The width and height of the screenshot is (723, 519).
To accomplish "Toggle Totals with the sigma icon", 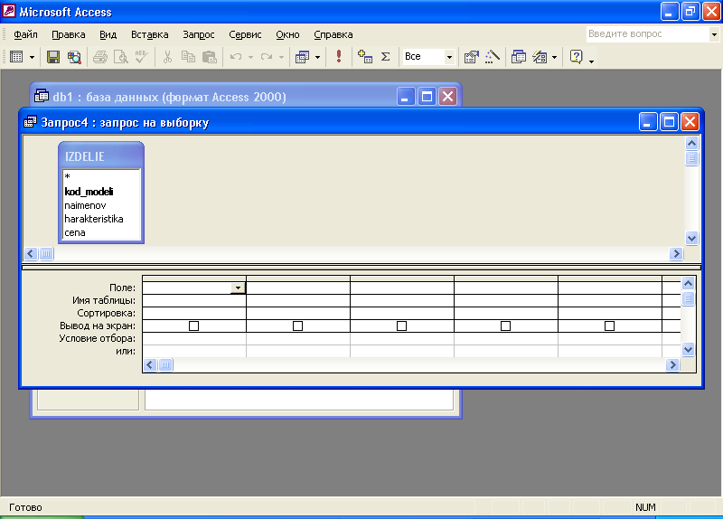I will (x=386, y=57).
